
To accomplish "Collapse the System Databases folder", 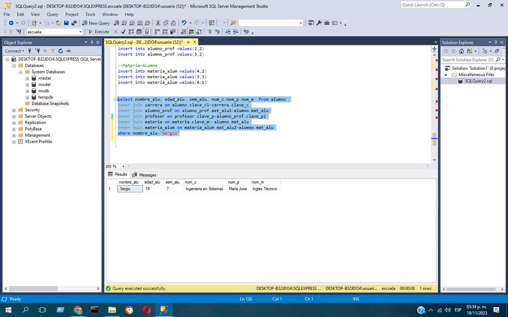I will click(x=20, y=71).
